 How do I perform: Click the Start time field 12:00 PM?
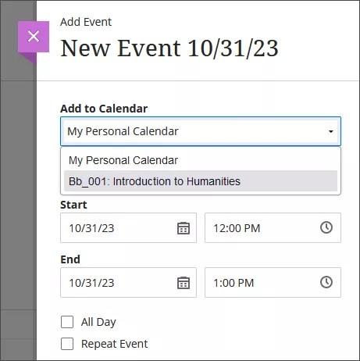coord(273,228)
